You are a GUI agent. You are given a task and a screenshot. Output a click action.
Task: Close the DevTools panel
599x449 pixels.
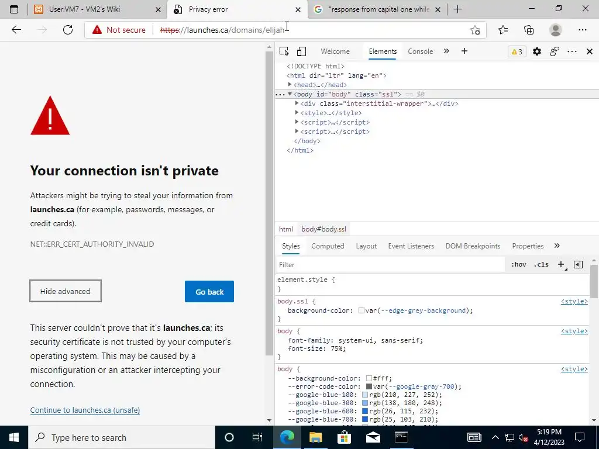tap(590, 51)
